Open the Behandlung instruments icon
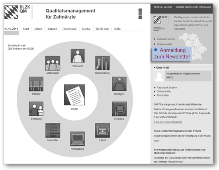219x170 pixels. (102, 63)
